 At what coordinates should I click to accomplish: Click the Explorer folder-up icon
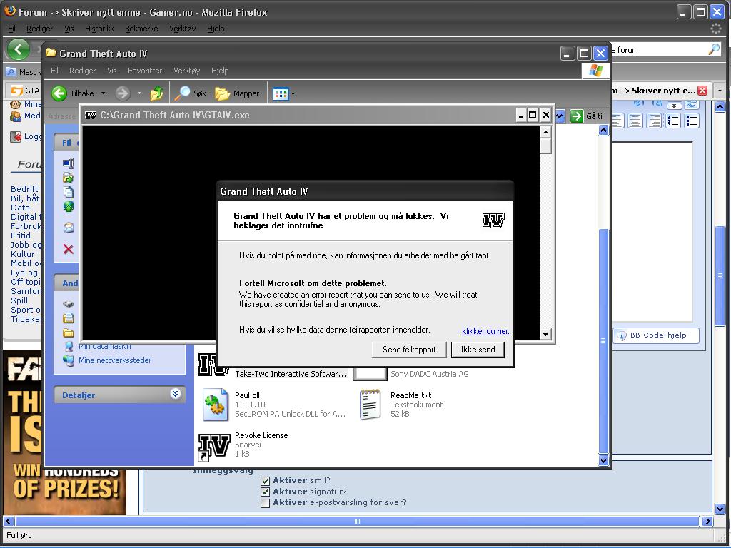click(156, 93)
